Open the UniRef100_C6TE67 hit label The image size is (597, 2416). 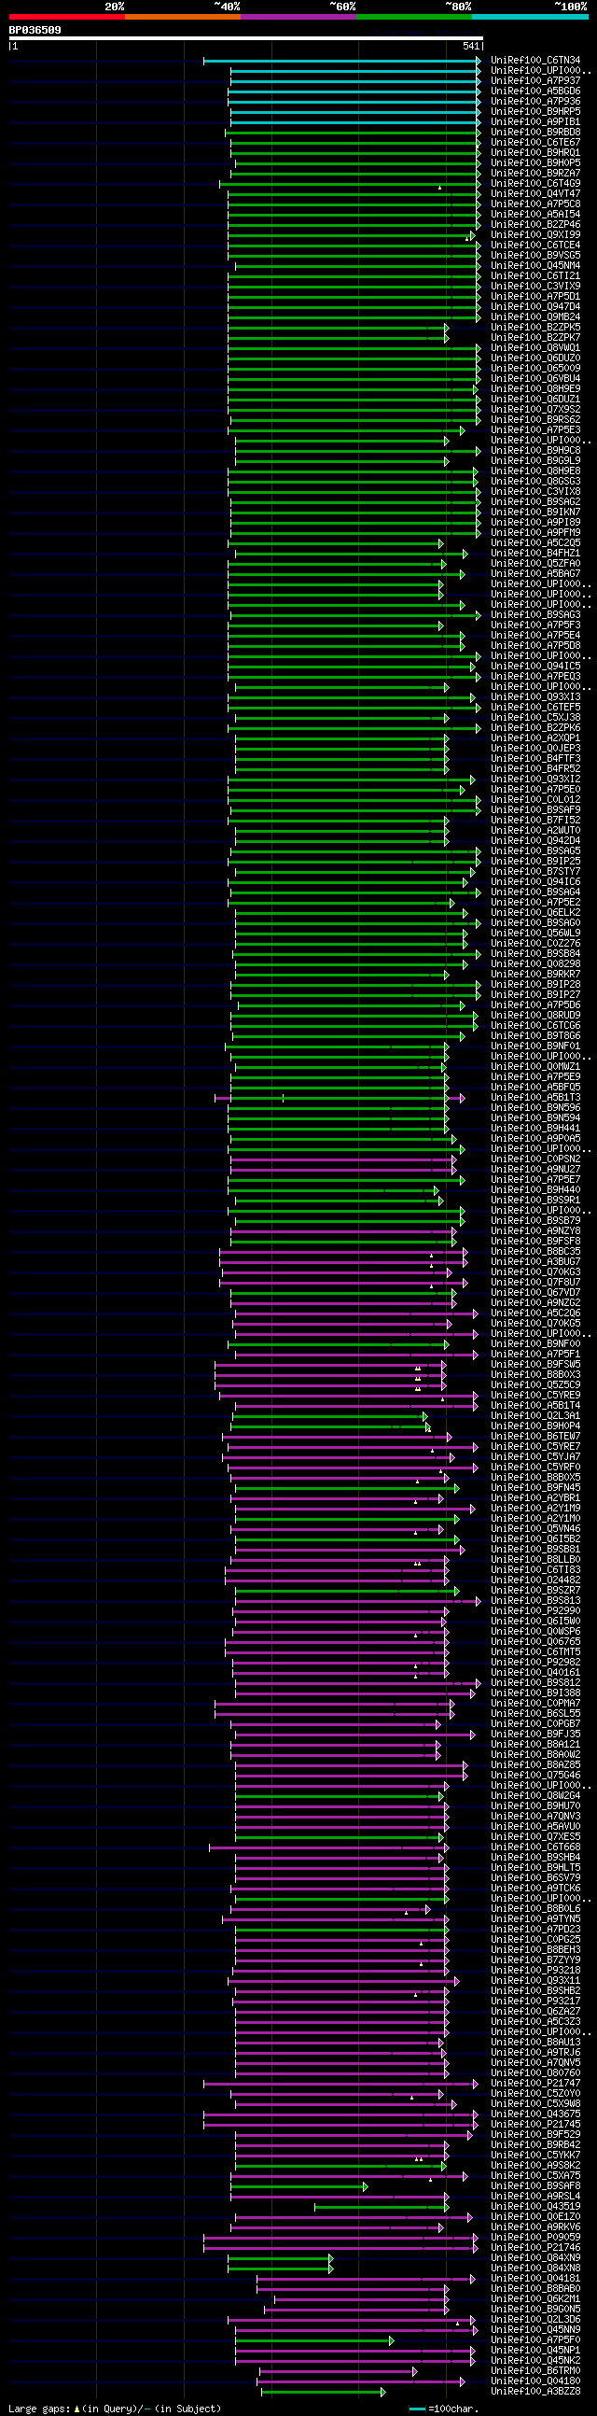pyautogui.click(x=535, y=144)
